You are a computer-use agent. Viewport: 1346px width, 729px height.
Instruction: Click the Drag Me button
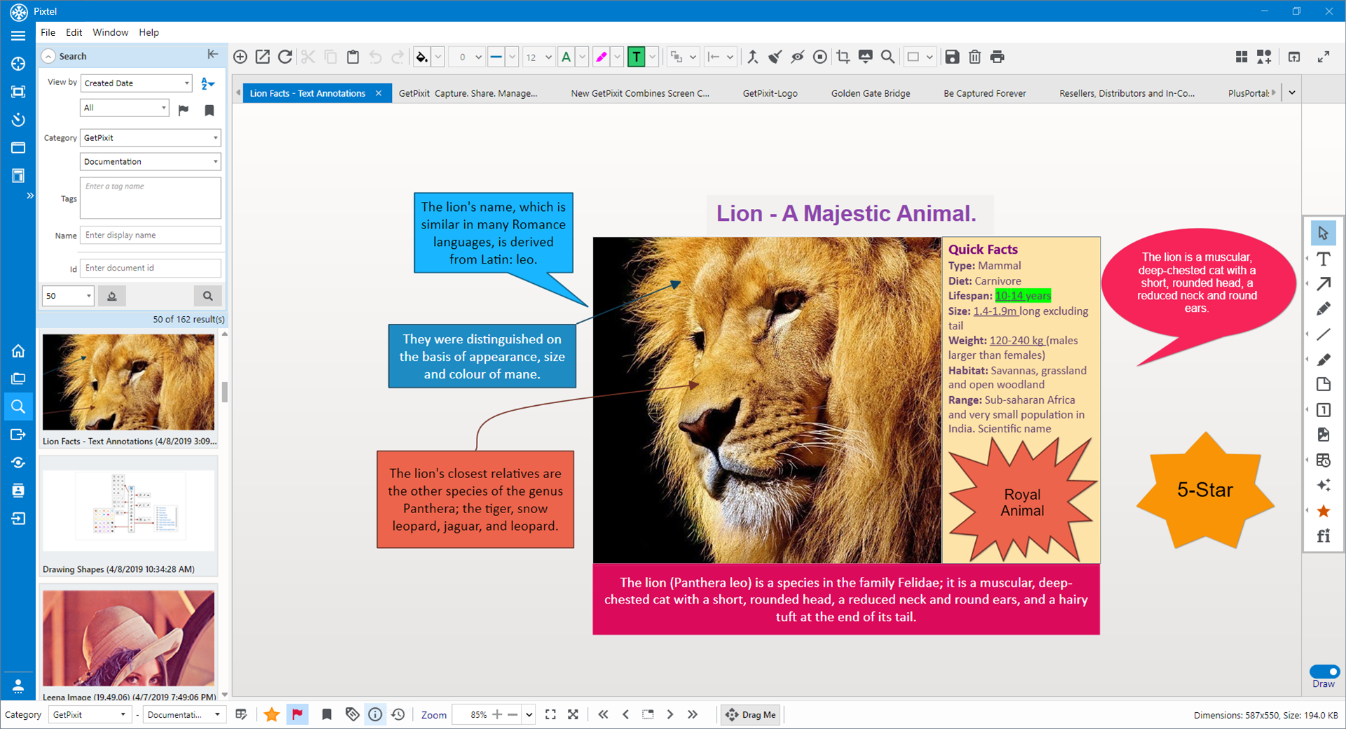coord(751,714)
